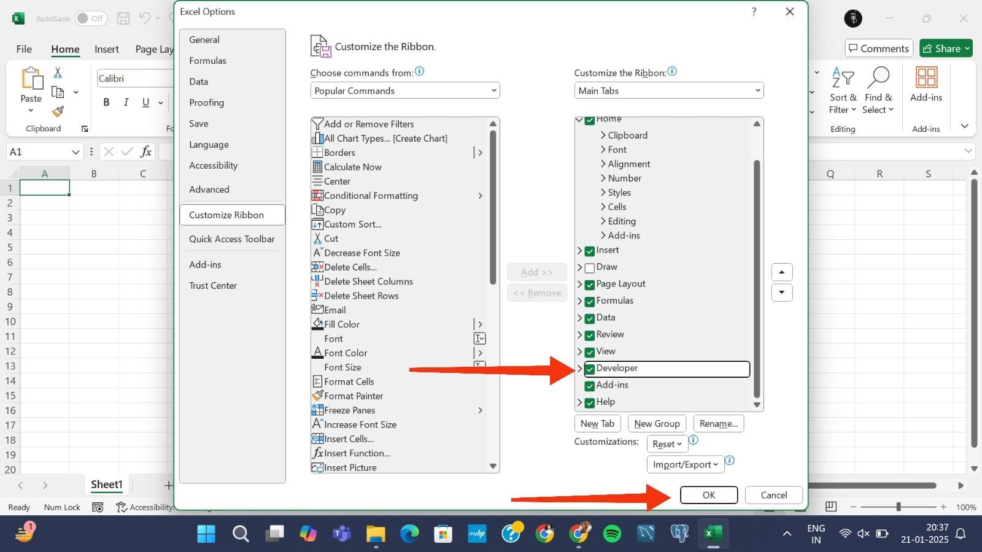Expand the Clipboard group in tree

(x=603, y=136)
